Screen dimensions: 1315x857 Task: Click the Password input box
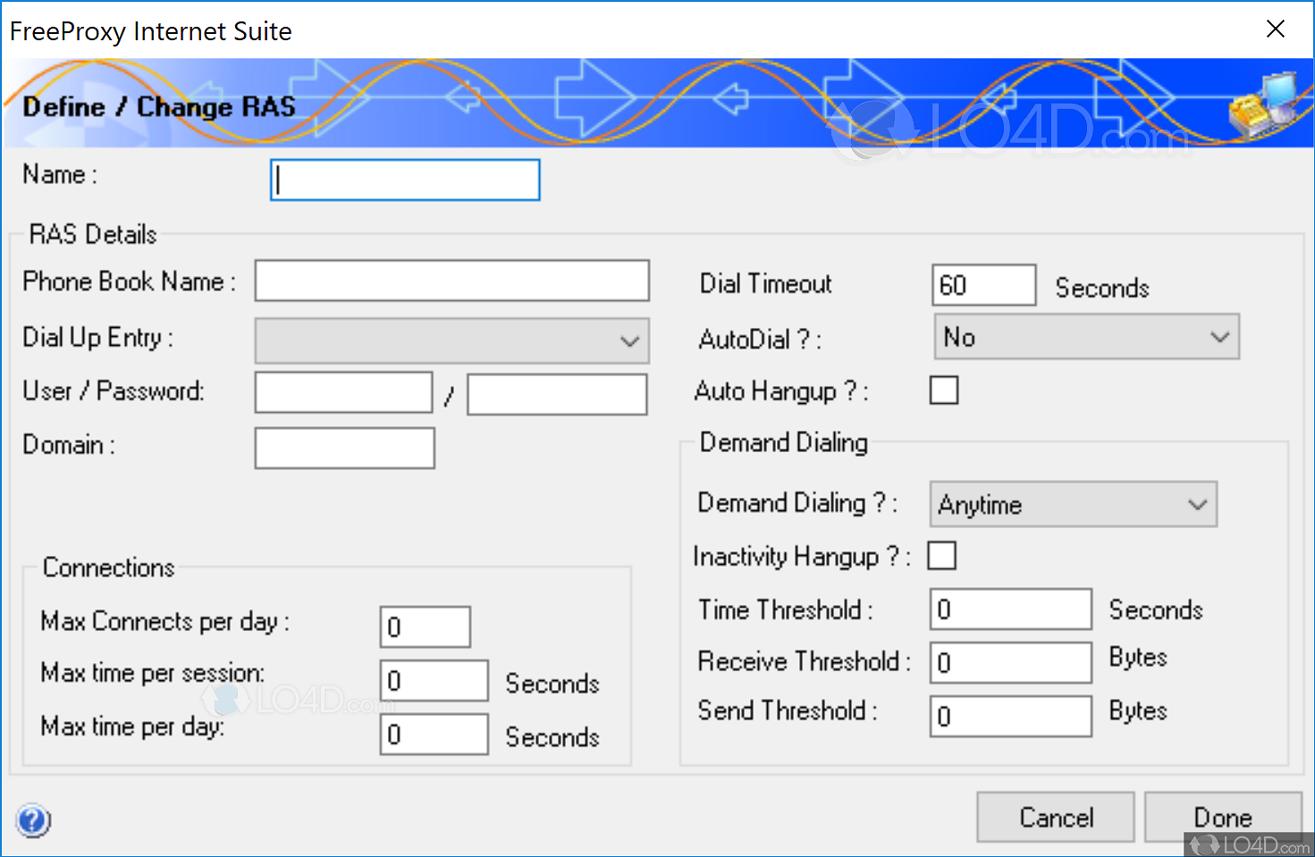pyautogui.click(x=557, y=394)
